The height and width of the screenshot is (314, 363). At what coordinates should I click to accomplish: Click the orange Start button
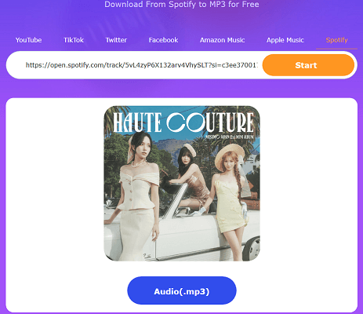[x=308, y=65]
